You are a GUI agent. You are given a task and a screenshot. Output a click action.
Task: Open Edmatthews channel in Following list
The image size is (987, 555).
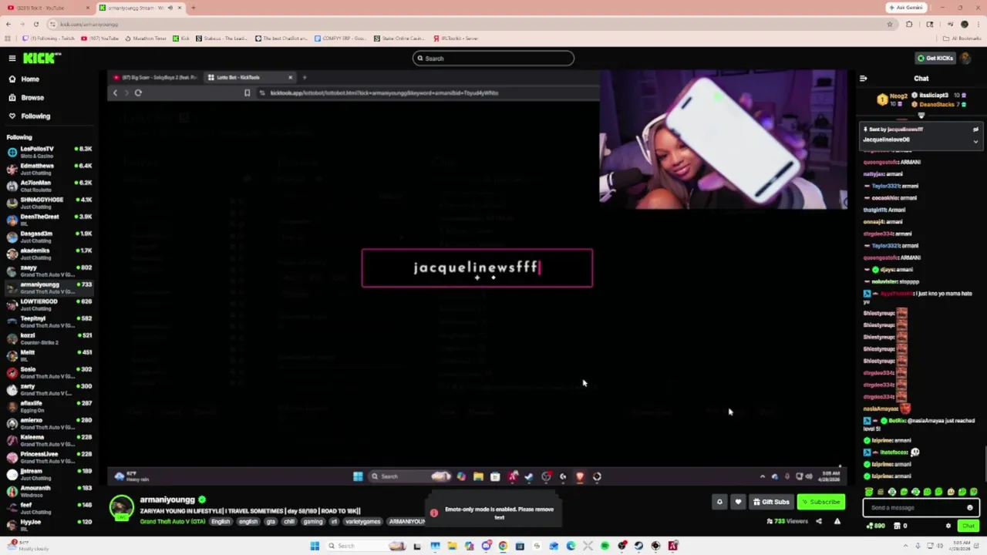[x=49, y=169]
